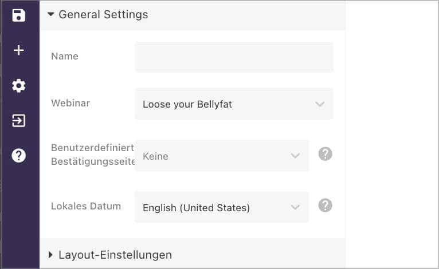The height and width of the screenshot is (269, 439).
Task: Click the General Settings header text
Action: tap(103, 14)
